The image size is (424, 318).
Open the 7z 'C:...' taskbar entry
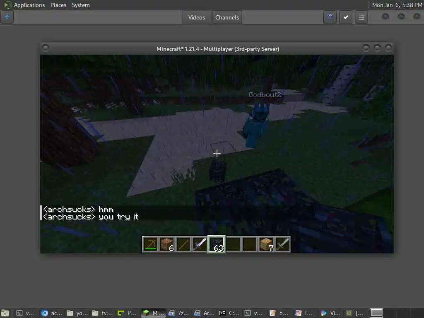(229, 313)
